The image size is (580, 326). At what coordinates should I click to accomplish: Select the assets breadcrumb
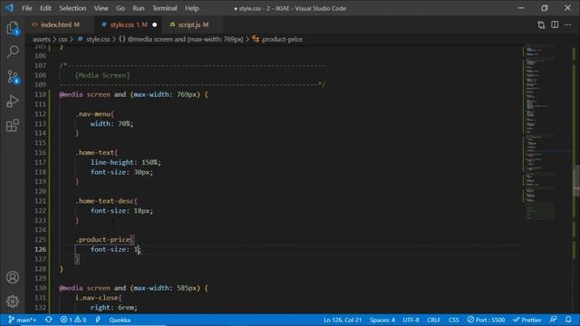(x=42, y=39)
